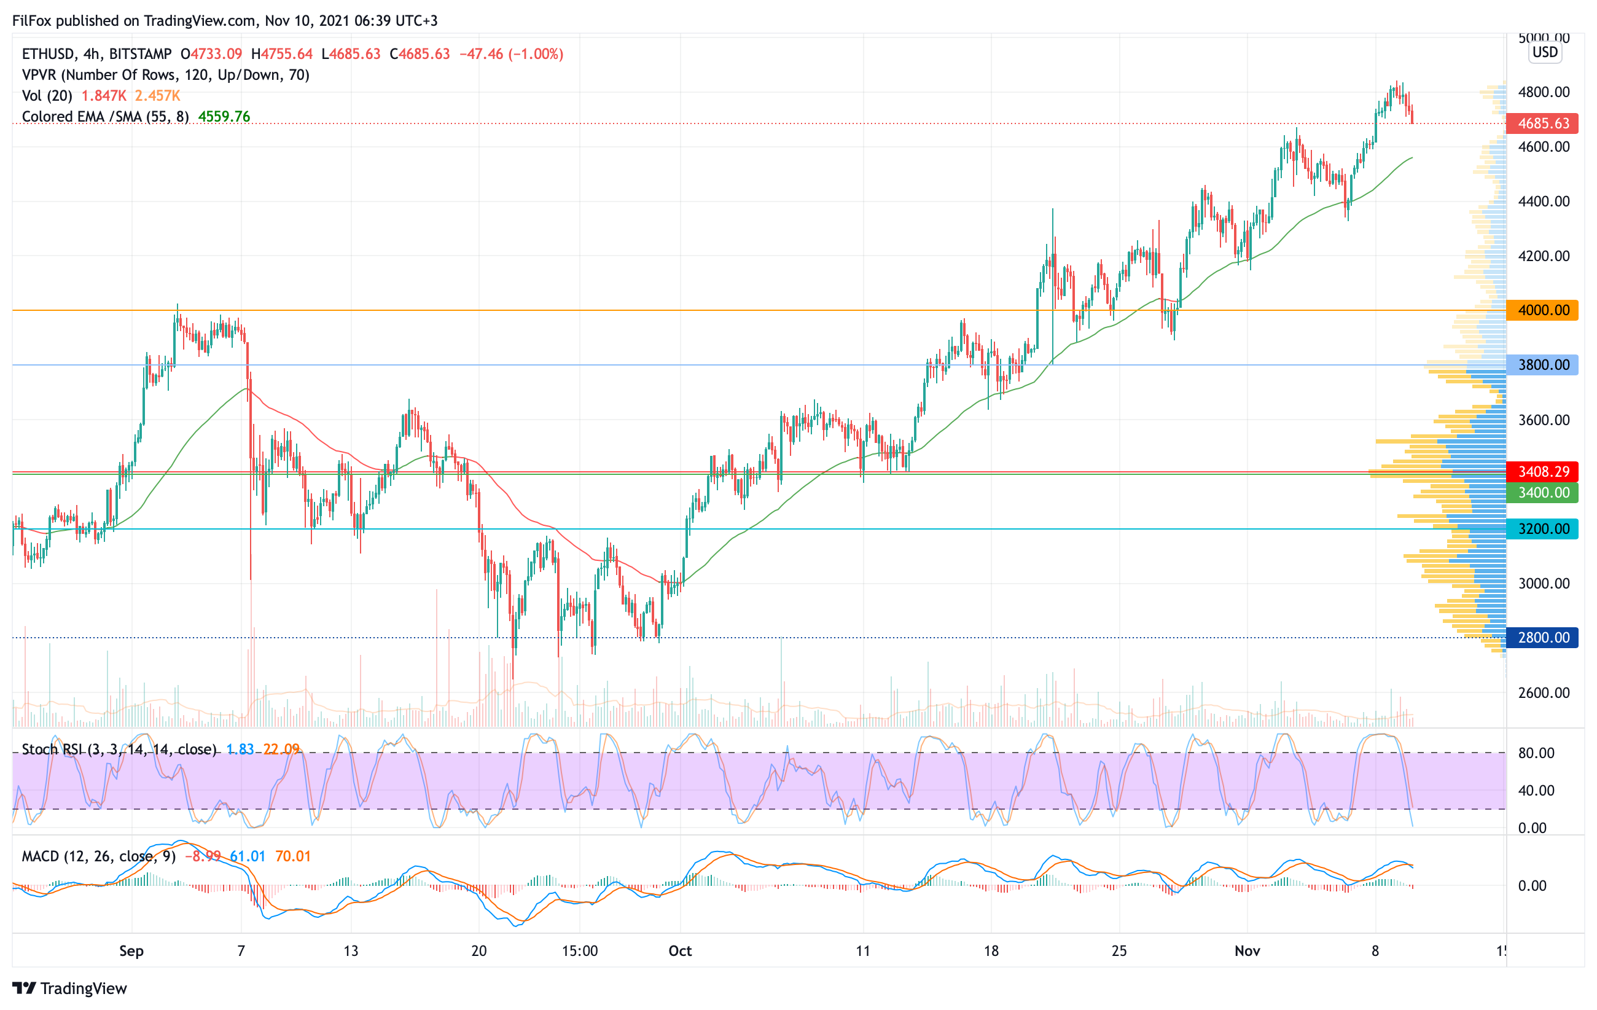The height and width of the screenshot is (1010, 1597).
Task: Click the Nov date on time axis
Action: click(1247, 951)
